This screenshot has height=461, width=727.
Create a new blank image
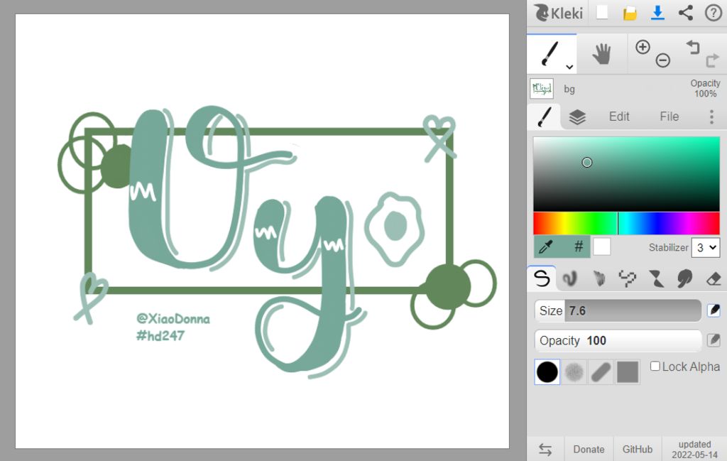click(x=602, y=13)
